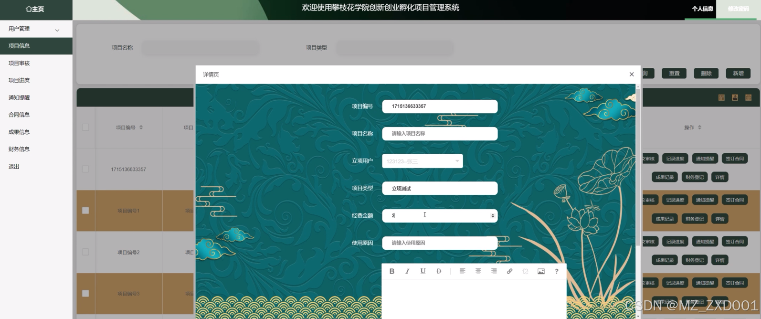
Task: Focus the 项目名称 search field above the table
Action: (201, 48)
